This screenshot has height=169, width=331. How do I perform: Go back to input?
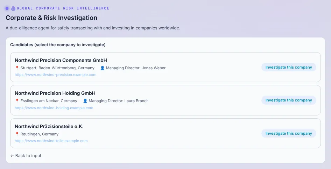(26, 156)
